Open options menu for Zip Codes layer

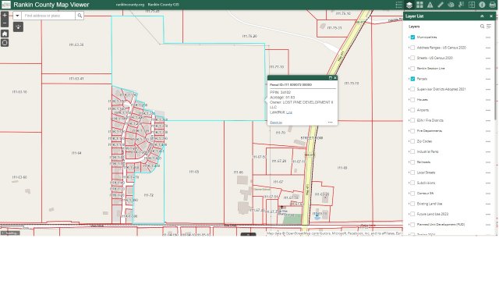(x=488, y=141)
